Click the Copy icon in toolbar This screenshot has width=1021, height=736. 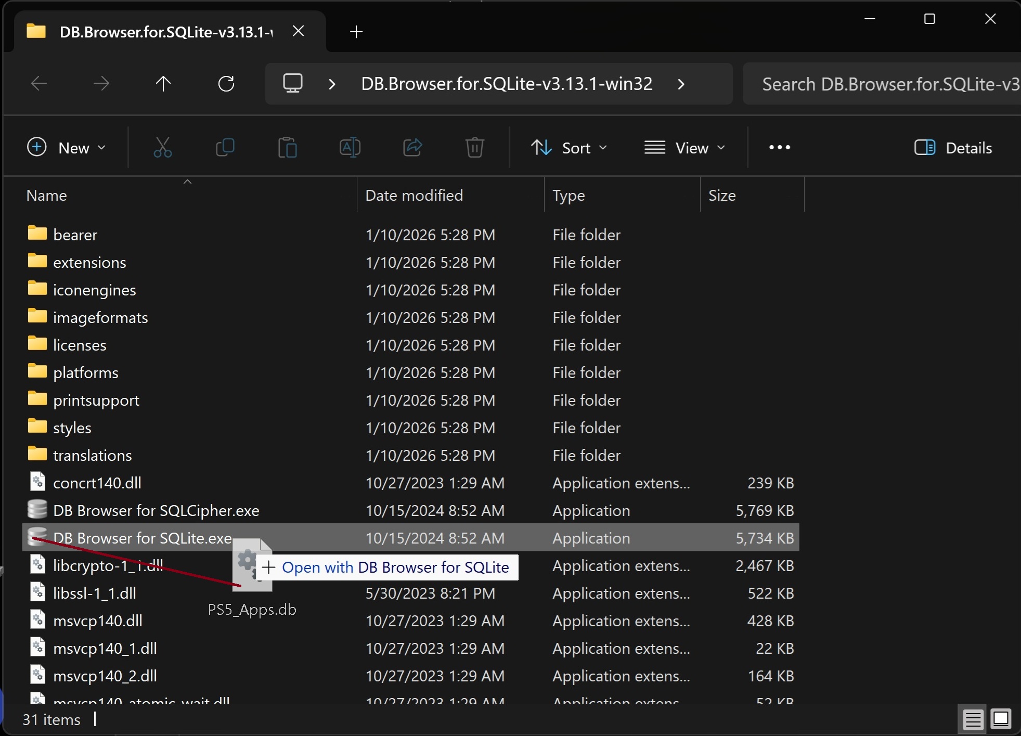coord(225,148)
